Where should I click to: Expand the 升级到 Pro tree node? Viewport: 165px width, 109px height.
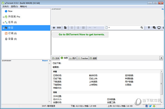pos(4,17)
